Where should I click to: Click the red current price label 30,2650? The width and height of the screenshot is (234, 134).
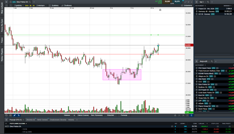(189, 45)
